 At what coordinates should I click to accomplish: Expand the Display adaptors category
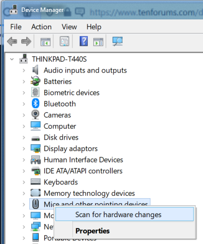point(24,149)
